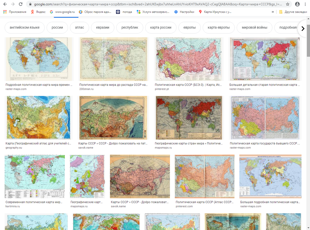The image size is (310, 230).
Task: Select the "атлас" filter chip
Action: point(79,28)
